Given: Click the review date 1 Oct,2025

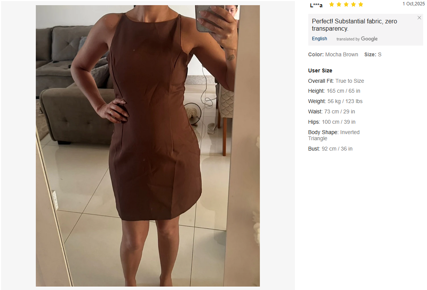Looking at the screenshot, I should tap(413, 4).
